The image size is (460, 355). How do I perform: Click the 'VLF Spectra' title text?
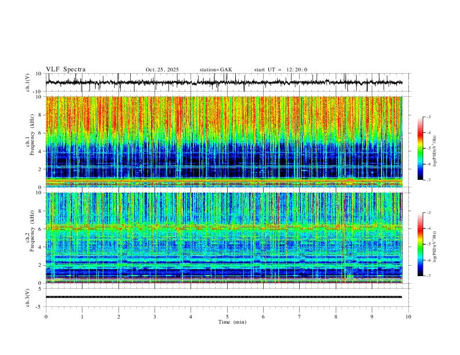pos(66,70)
